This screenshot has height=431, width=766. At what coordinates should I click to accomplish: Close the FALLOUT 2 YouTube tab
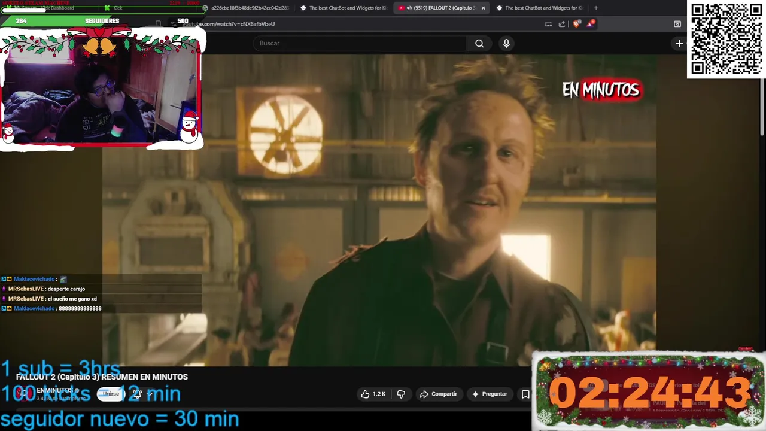coord(484,8)
